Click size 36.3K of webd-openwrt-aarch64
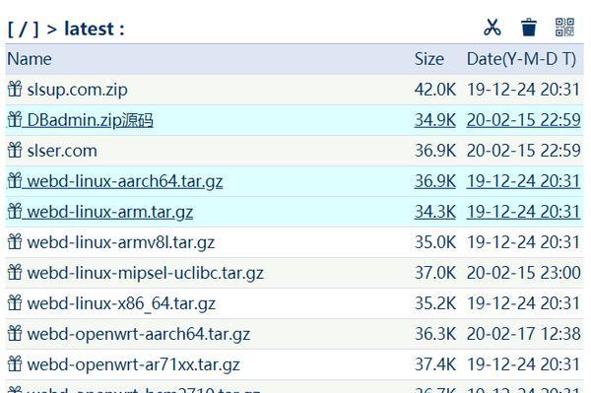Viewport: 591px width, 393px height. (x=435, y=334)
